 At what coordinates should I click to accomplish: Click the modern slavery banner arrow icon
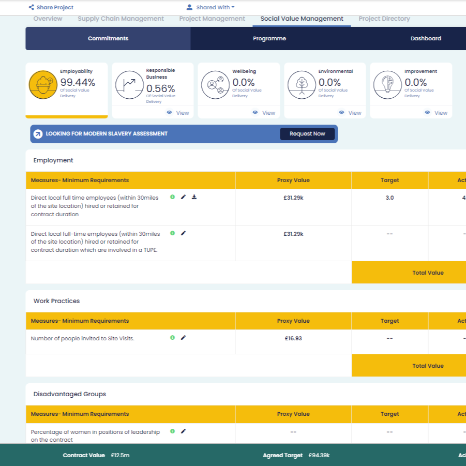[x=38, y=134]
